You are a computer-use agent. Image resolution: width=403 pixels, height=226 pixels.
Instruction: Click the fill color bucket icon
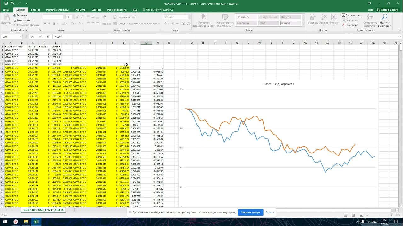(72, 23)
